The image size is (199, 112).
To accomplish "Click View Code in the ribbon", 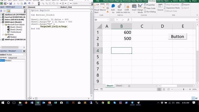I will point(150,8).
